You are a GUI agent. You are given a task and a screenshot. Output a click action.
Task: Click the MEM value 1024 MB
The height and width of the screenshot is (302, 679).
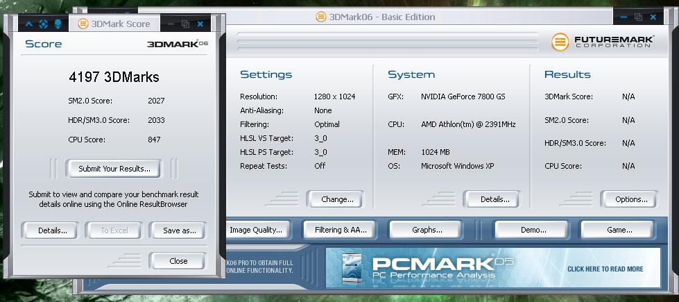click(x=435, y=152)
